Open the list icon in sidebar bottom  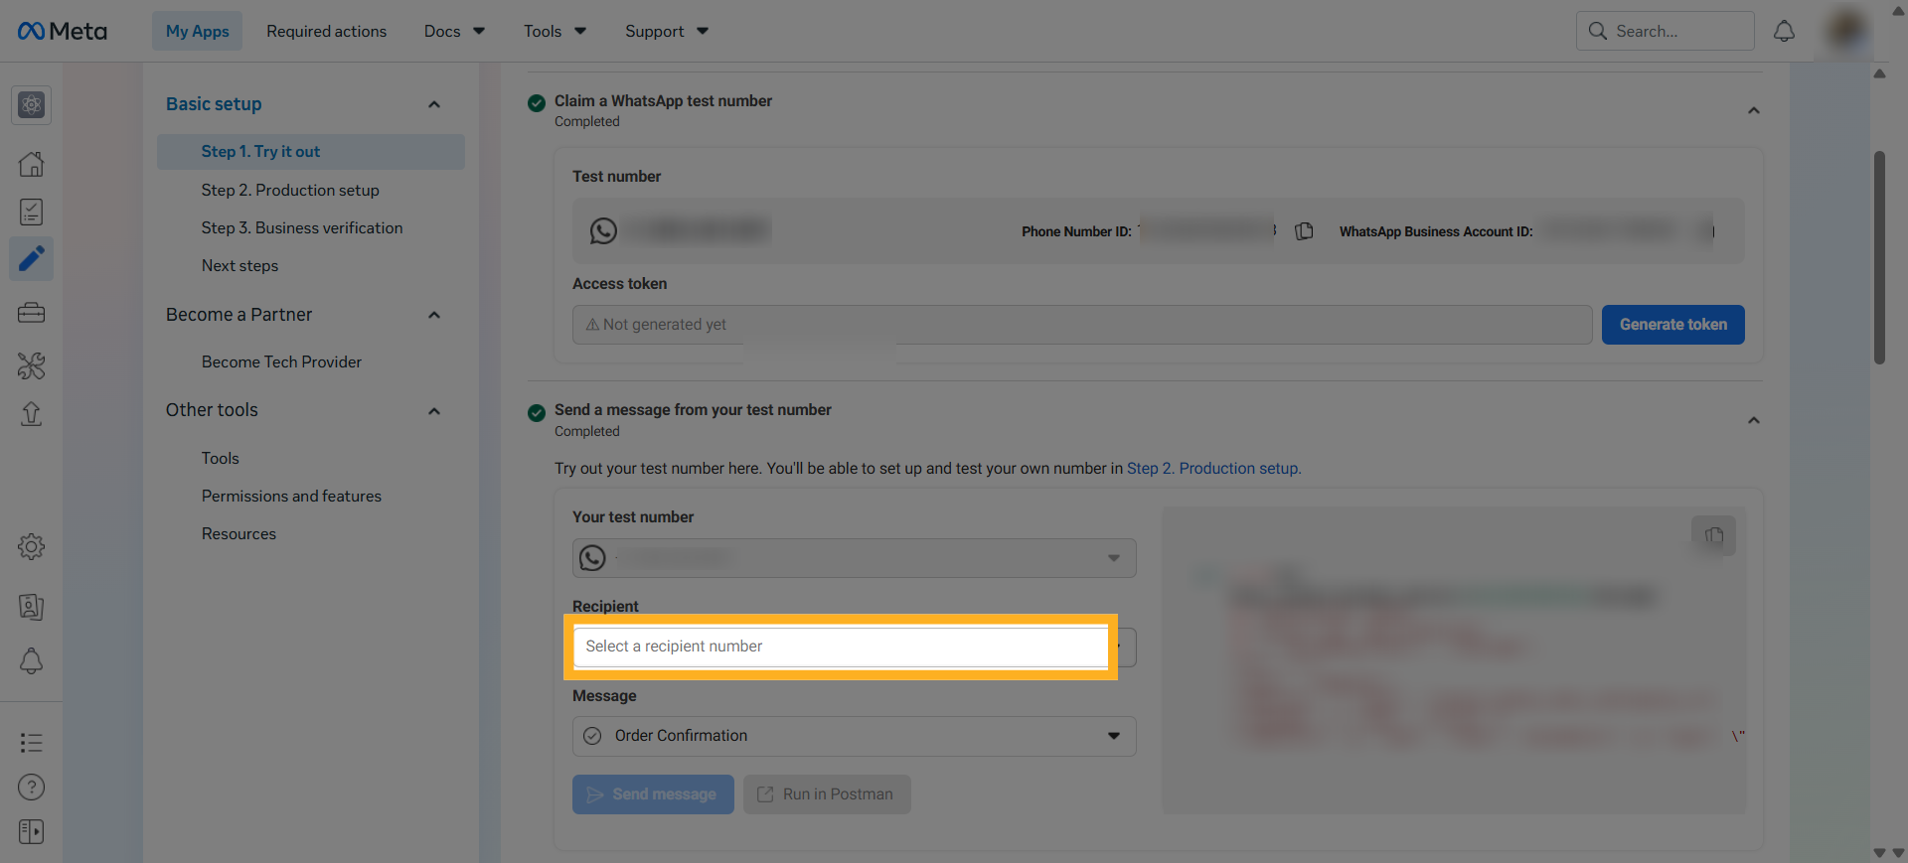coord(32,742)
